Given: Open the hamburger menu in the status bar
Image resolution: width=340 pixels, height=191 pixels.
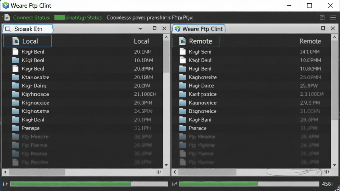Looking at the screenshot, I should tap(333, 18).
